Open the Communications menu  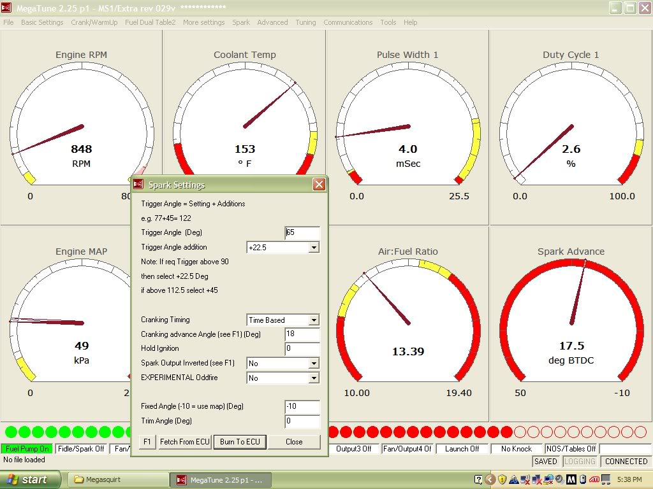(x=348, y=22)
